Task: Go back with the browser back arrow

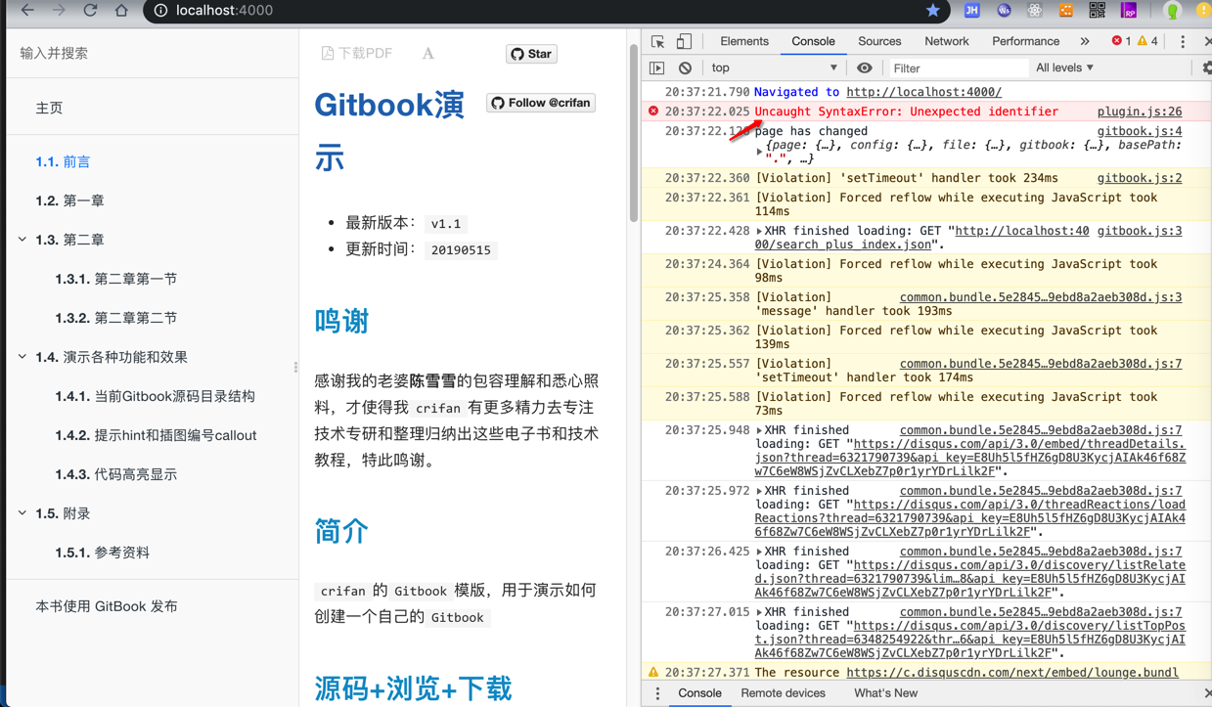Action: [x=27, y=11]
